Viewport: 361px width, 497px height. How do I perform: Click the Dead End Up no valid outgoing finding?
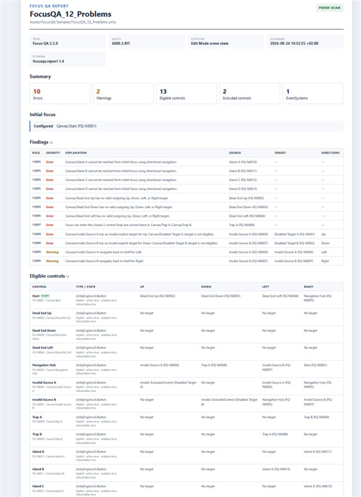pyautogui.click(x=186, y=198)
